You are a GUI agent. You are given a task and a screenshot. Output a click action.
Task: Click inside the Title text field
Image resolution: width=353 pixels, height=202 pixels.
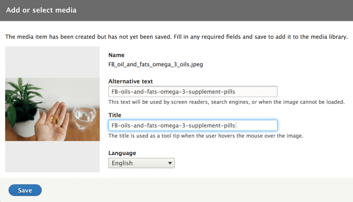pyautogui.click(x=193, y=125)
